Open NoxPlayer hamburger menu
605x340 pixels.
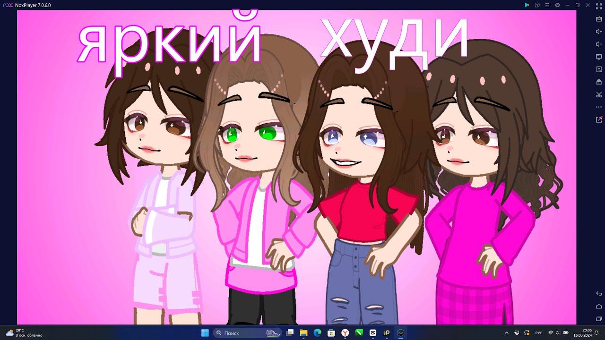click(x=547, y=5)
